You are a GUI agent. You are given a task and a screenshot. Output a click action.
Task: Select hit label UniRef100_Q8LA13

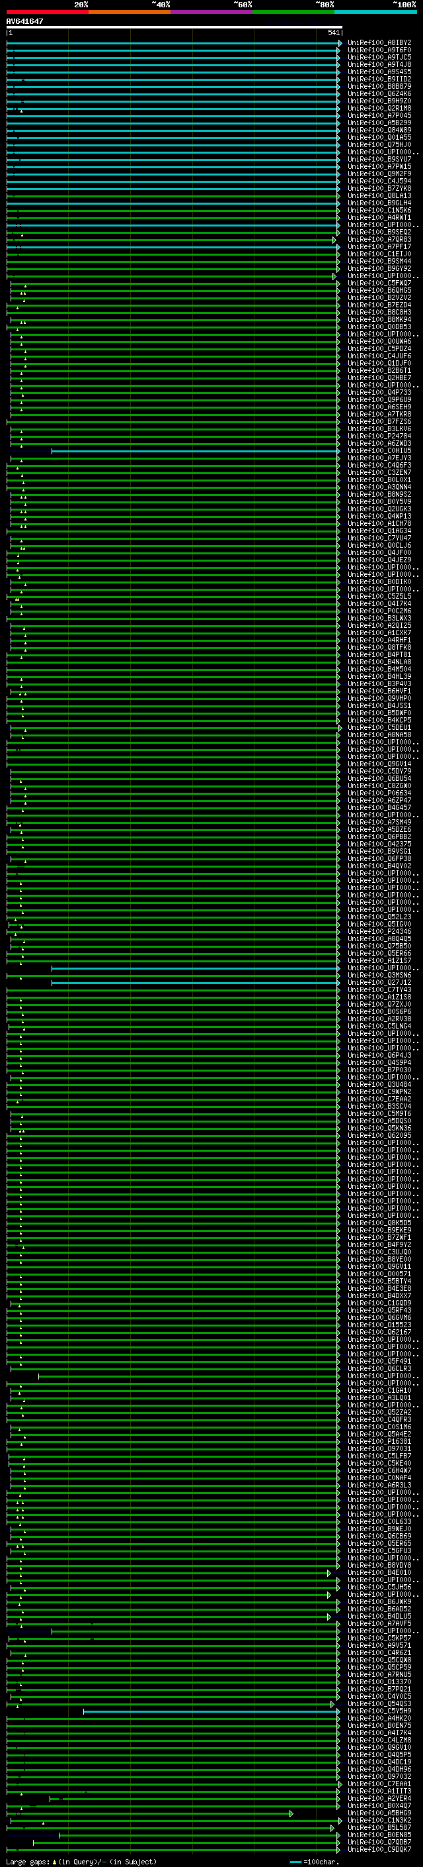click(379, 195)
